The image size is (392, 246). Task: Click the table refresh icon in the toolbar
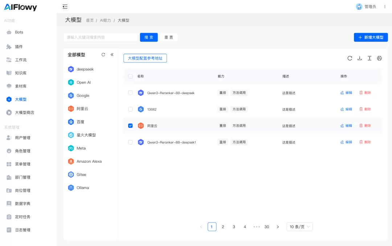pos(350,58)
